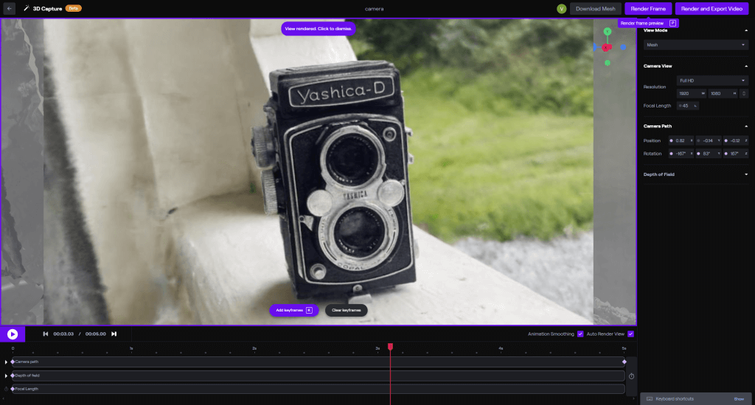
Task: Click the Rotation Z value 167°
Action: 735,154
